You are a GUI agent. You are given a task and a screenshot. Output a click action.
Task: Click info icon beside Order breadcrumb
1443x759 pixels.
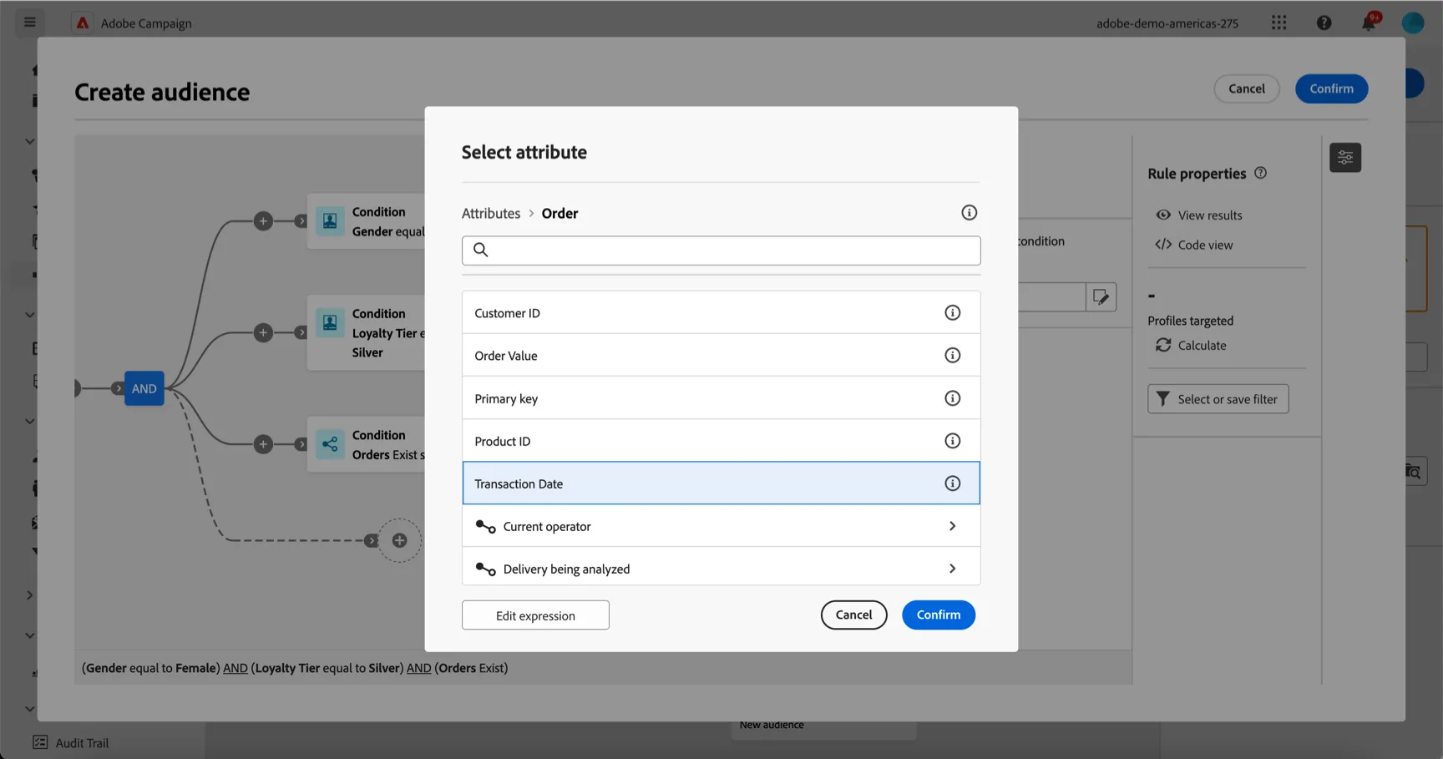(969, 213)
